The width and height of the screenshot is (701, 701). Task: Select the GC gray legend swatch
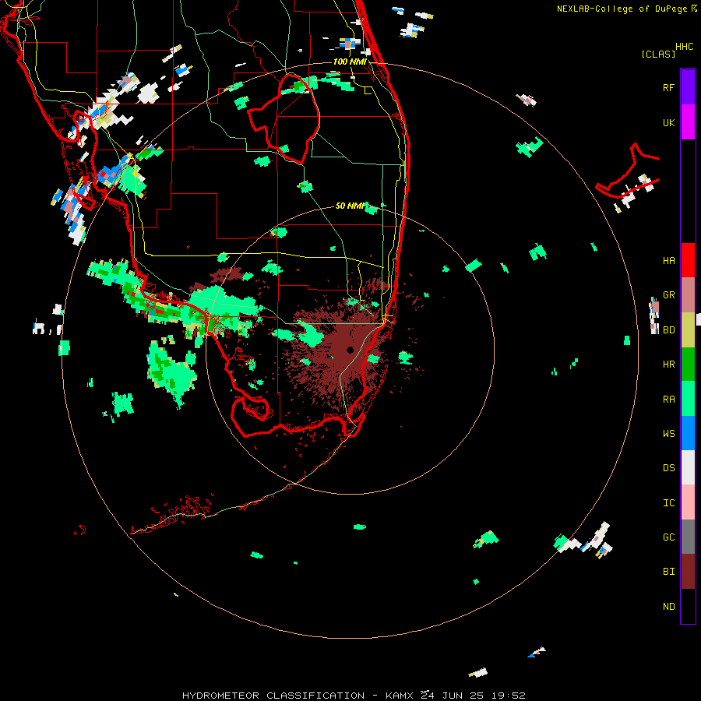point(688,537)
